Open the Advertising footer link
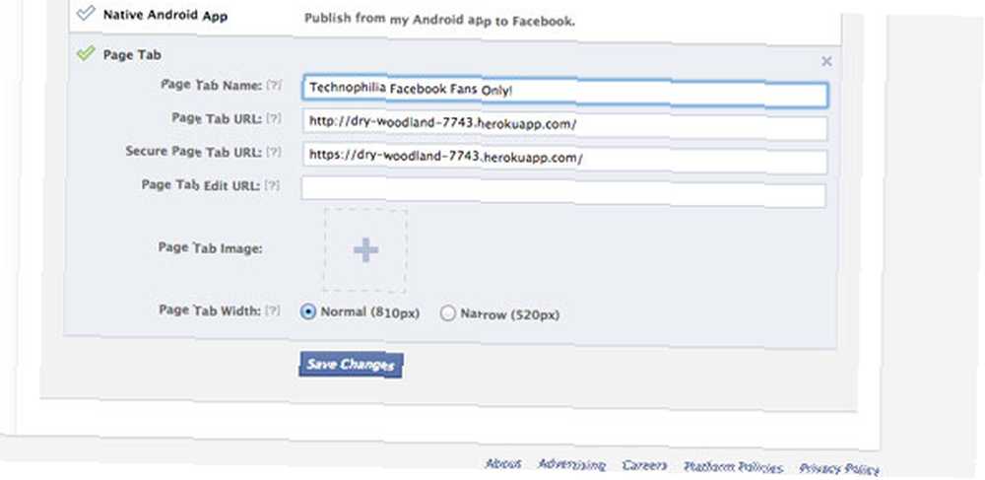Viewport: 985px width, 480px height. [x=571, y=465]
